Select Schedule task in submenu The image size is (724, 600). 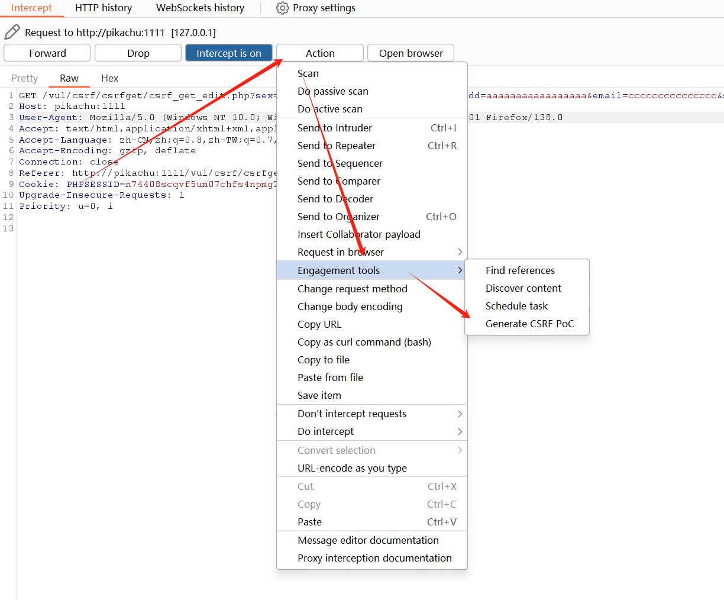click(x=527, y=306)
